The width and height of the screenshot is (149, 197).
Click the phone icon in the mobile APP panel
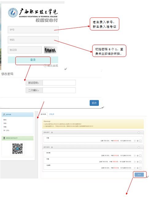[4, 138]
